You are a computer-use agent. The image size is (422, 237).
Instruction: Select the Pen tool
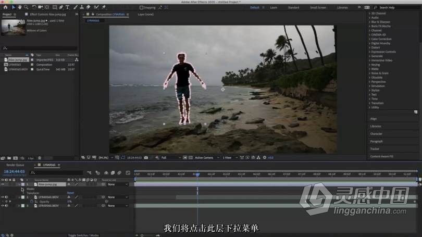click(60, 7)
